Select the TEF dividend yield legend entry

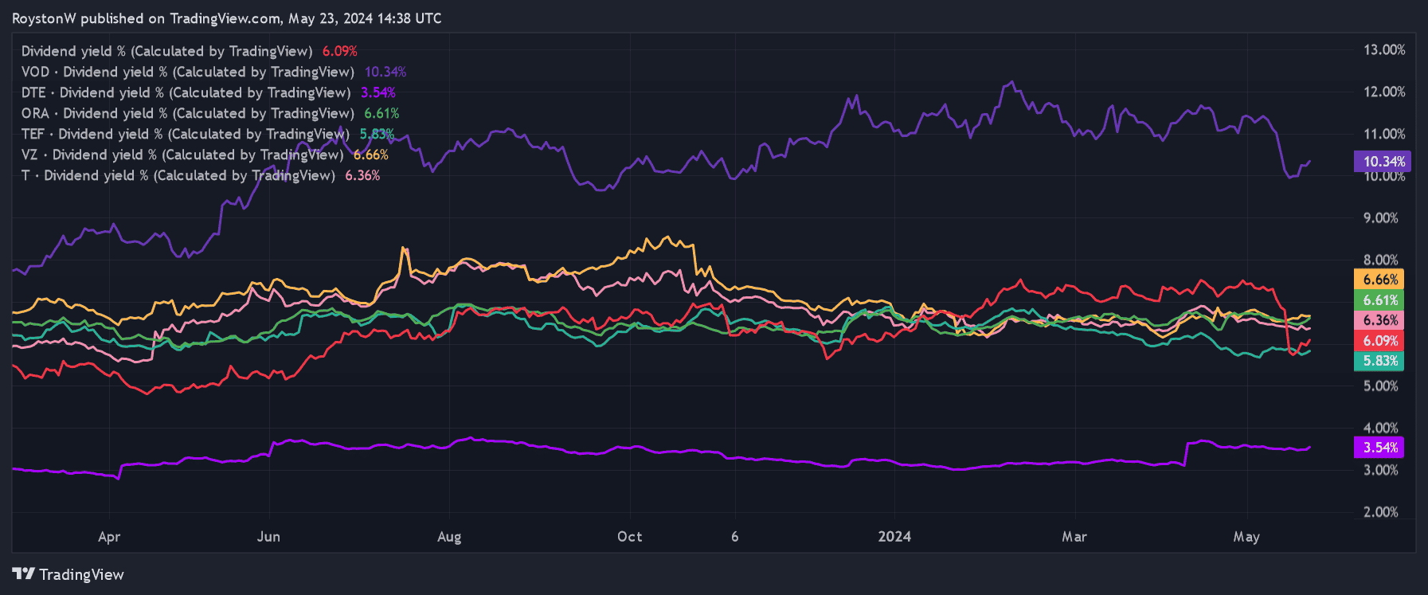pos(185,134)
